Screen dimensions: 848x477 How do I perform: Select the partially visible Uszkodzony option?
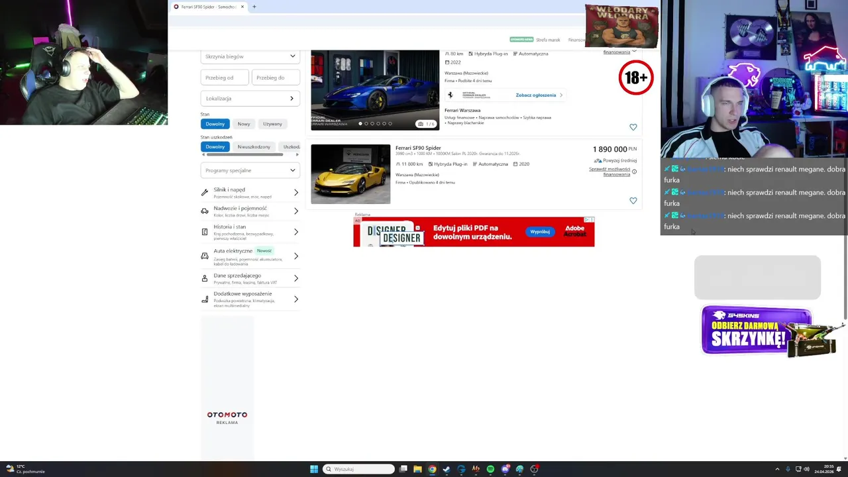pyautogui.click(x=290, y=146)
